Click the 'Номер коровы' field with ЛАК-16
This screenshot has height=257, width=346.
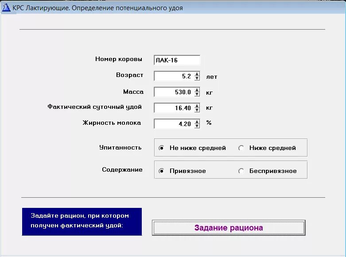(x=177, y=60)
